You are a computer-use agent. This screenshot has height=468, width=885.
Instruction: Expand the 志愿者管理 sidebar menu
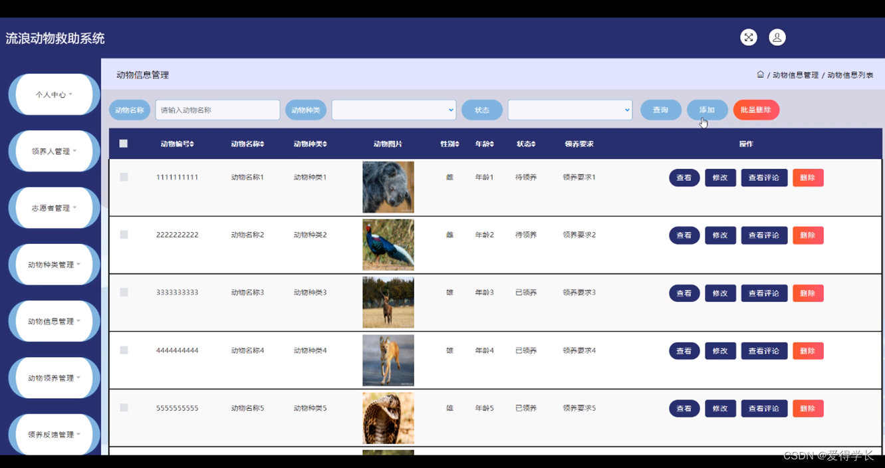[x=54, y=208]
